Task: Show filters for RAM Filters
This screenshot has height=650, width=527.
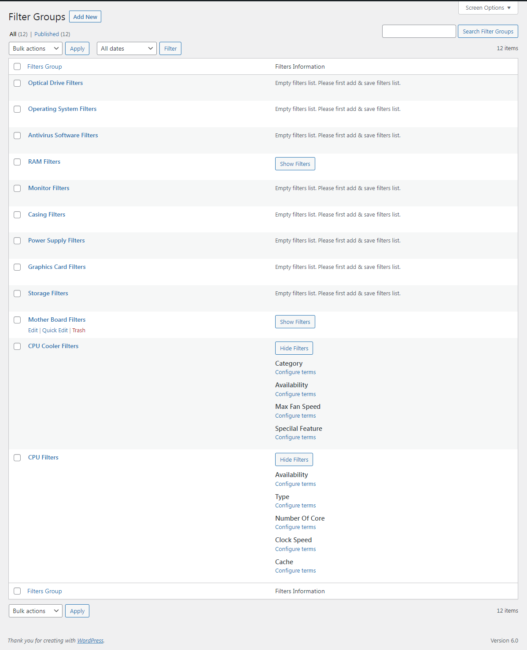Action: [x=295, y=164]
